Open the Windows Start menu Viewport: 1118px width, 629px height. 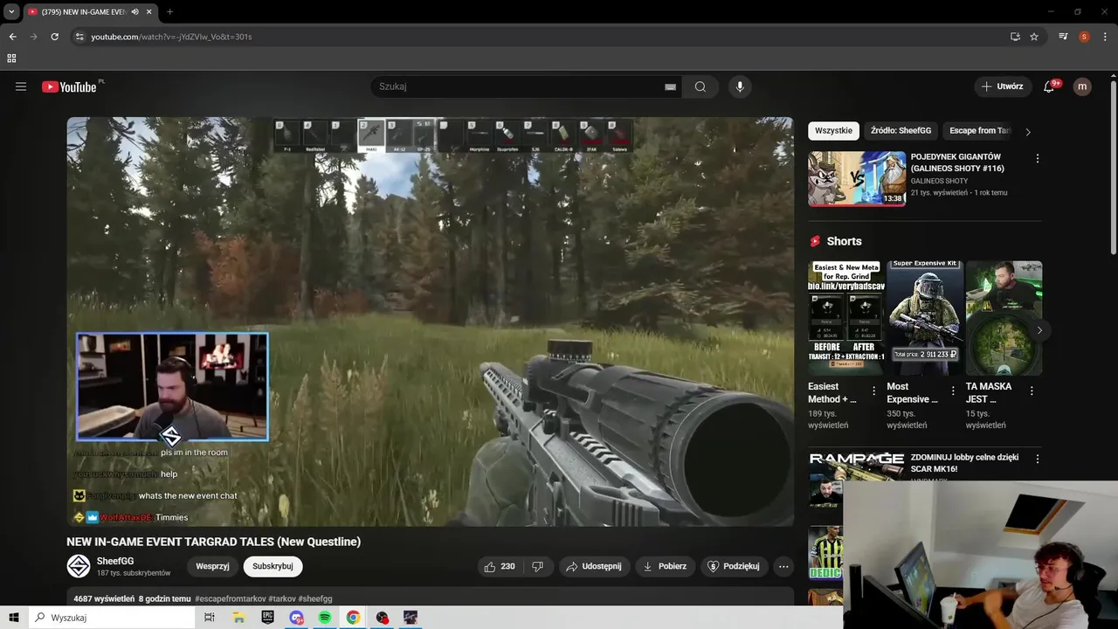coord(14,618)
